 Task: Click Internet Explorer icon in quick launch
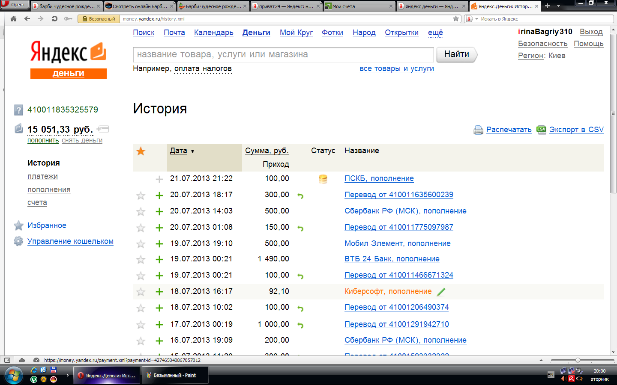[34, 370]
